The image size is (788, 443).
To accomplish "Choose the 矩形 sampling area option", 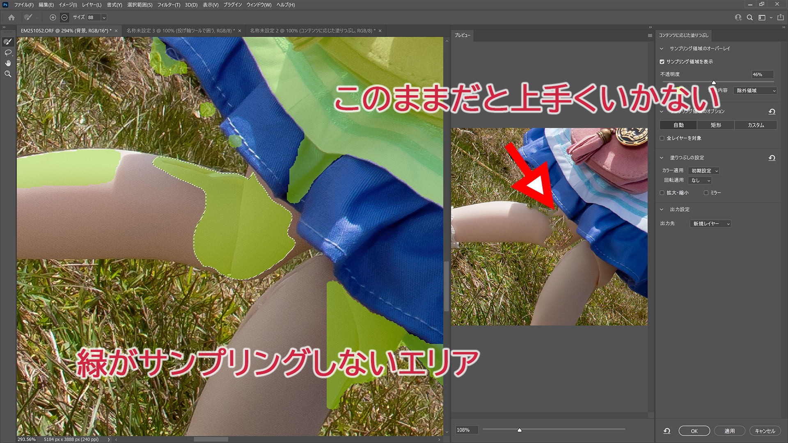I will point(716,125).
